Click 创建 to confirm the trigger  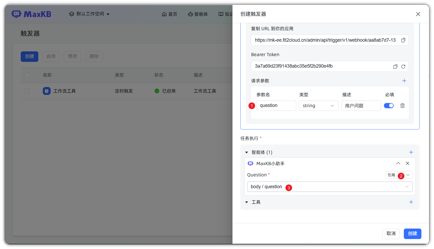pyautogui.click(x=412, y=234)
